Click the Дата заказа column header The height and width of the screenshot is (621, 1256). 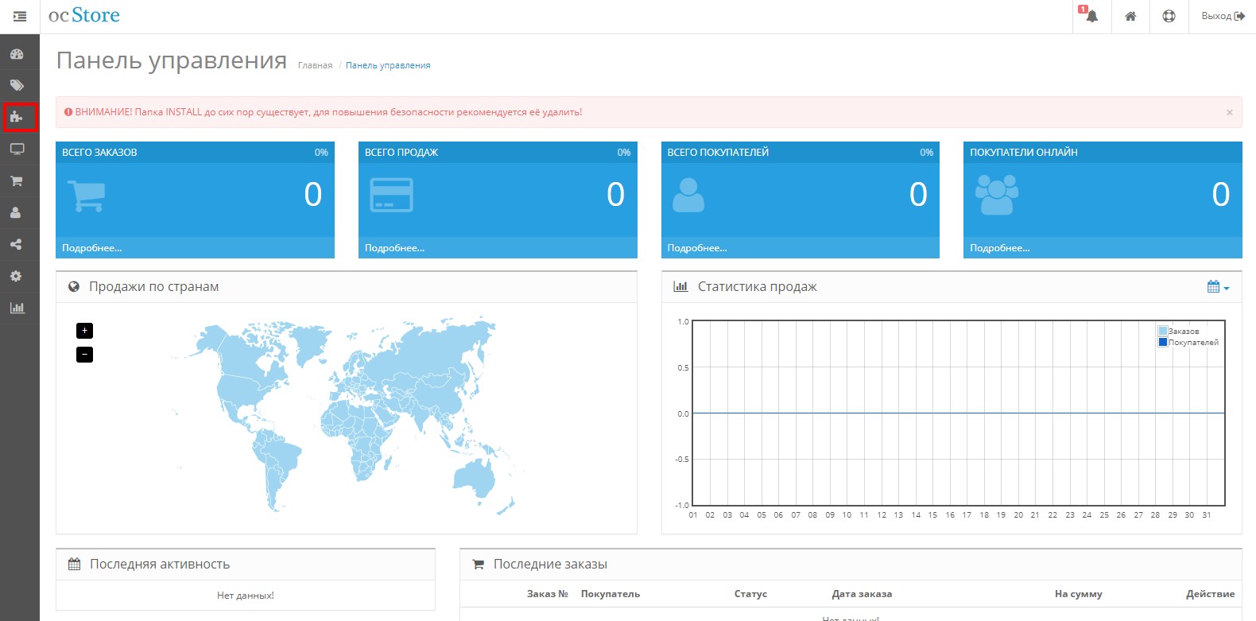click(862, 594)
